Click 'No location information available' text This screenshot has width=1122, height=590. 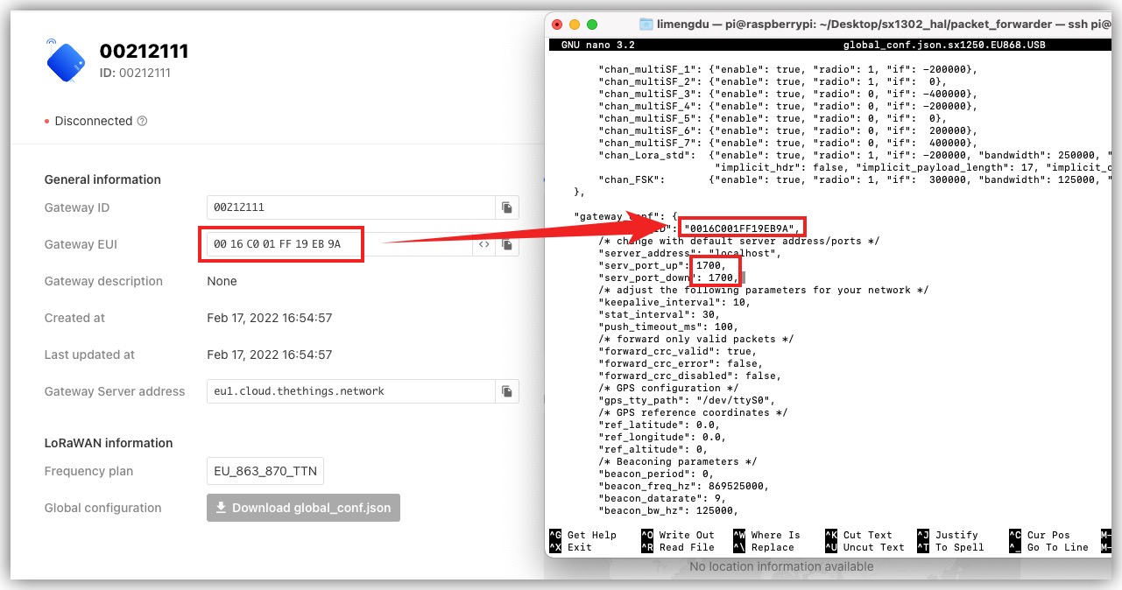click(x=781, y=566)
